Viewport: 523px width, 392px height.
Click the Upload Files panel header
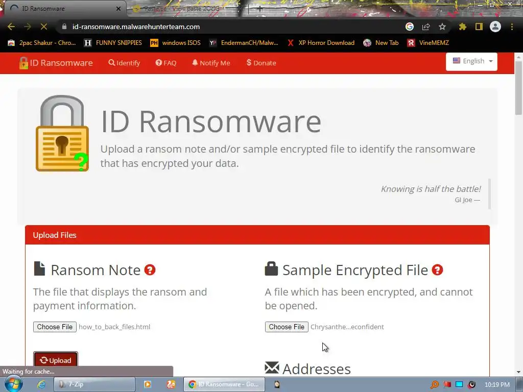pos(257,235)
